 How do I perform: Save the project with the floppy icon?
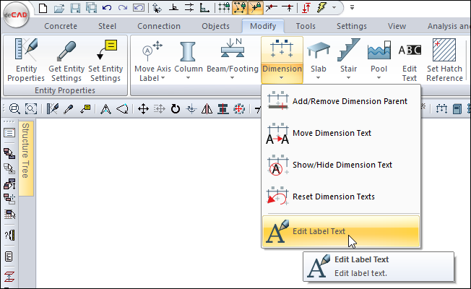pos(75,8)
